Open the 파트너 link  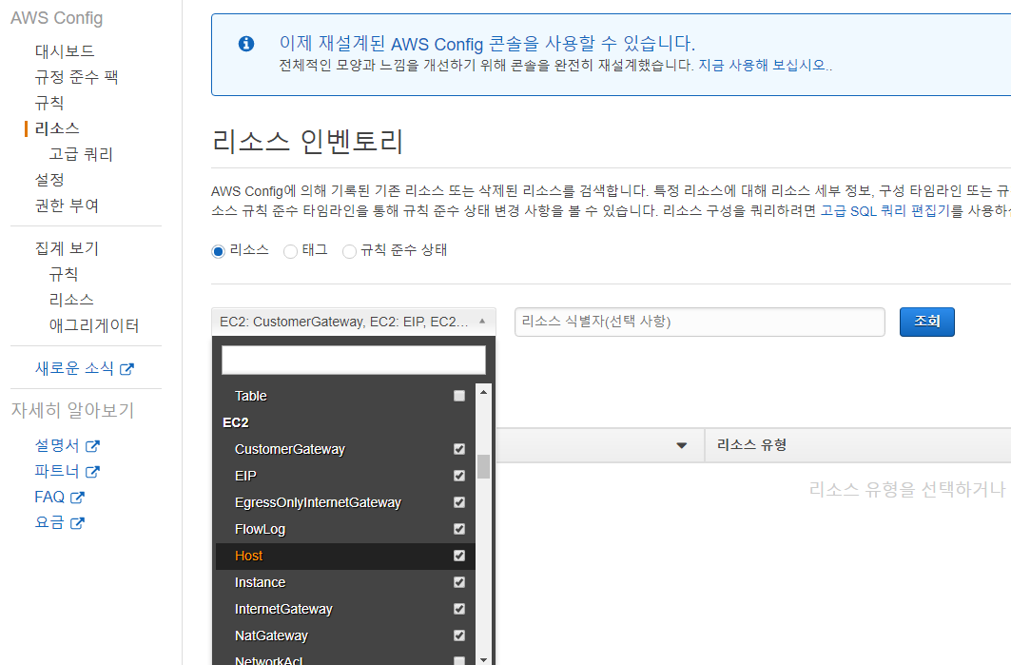(57, 472)
